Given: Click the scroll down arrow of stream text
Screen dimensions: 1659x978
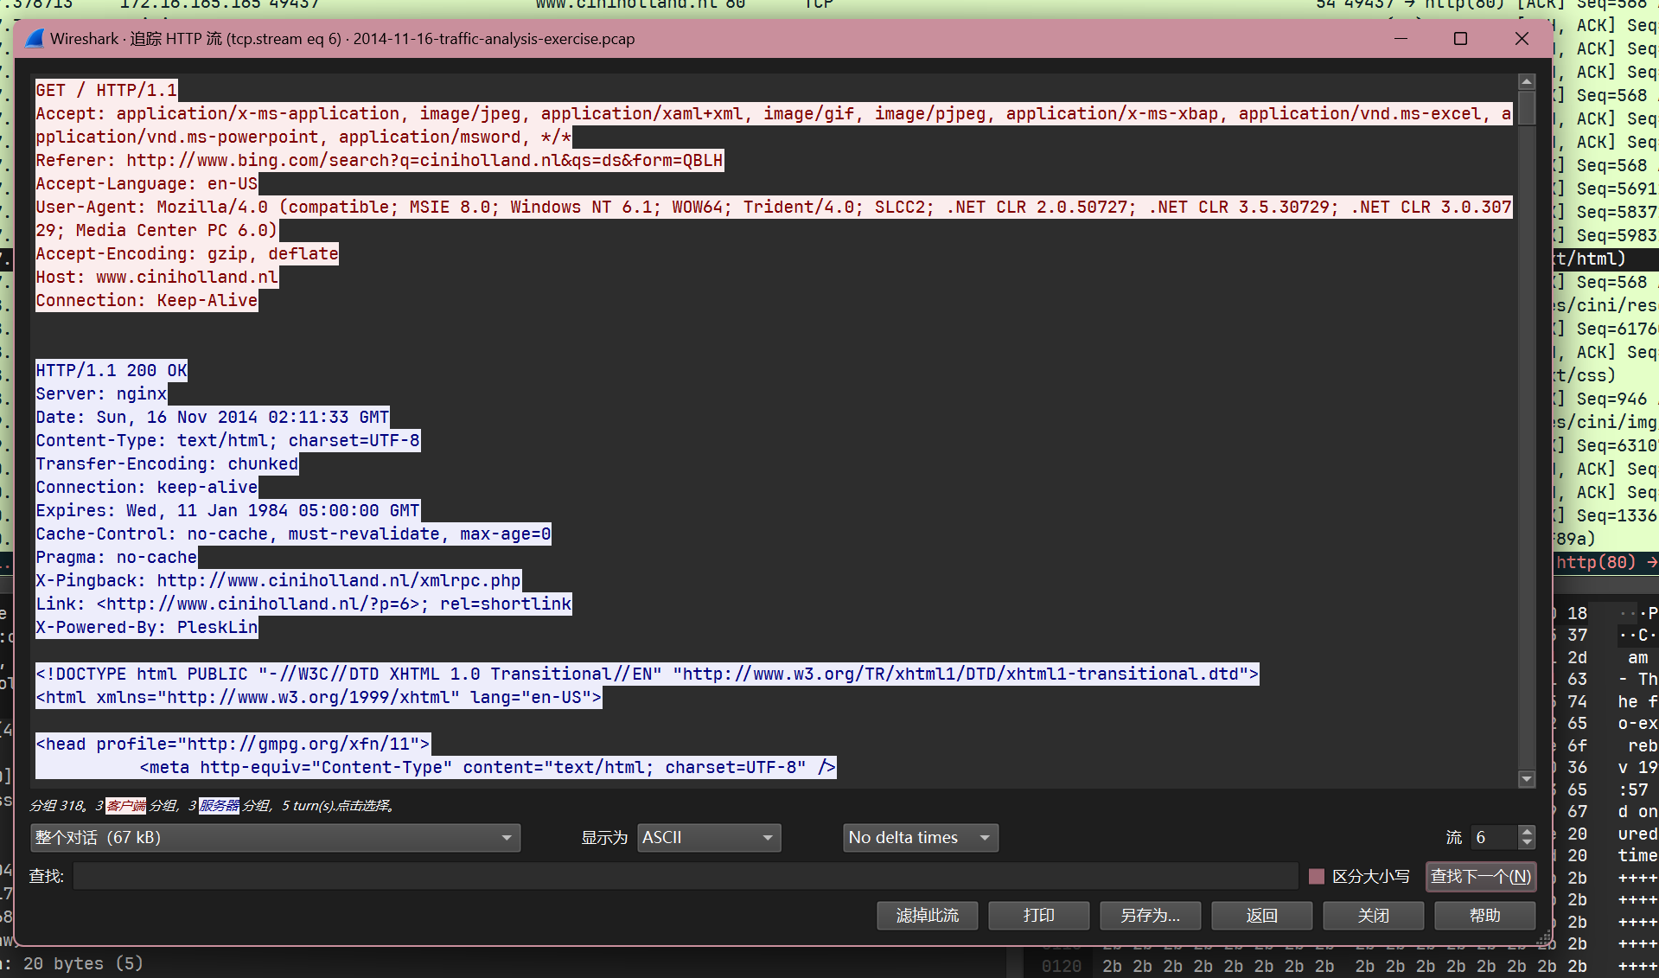Looking at the screenshot, I should pos(1527,779).
